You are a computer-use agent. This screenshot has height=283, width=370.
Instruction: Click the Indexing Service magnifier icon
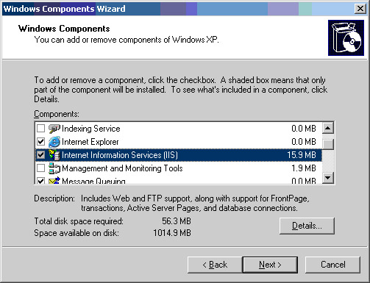[x=54, y=129]
